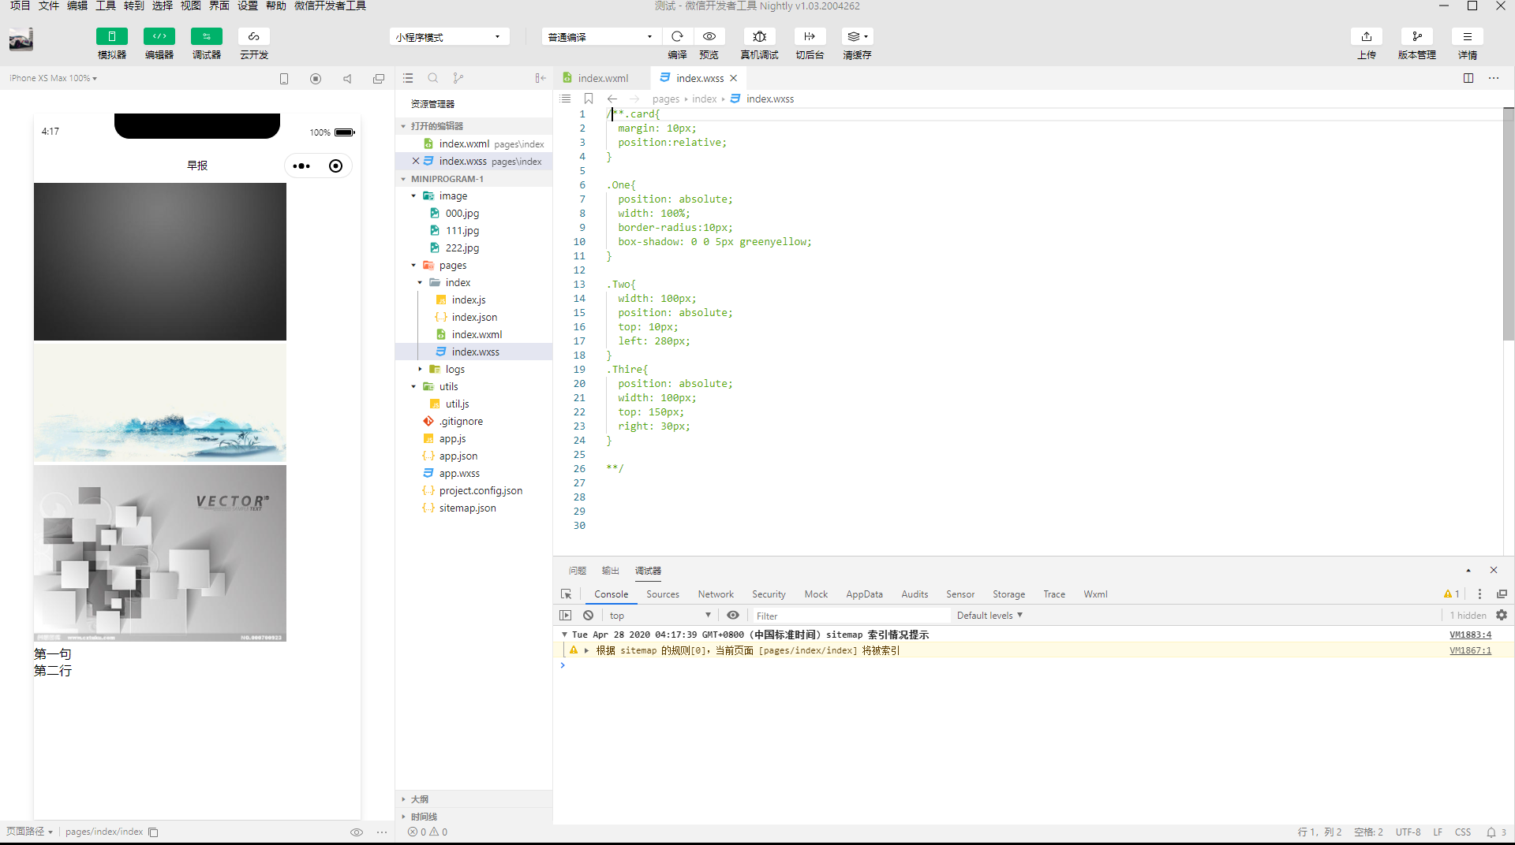1515x845 pixels.
Task: Toggle the console live expression eye
Action: tap(733, 616)
